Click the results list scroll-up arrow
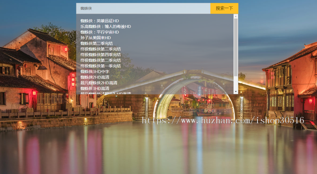 236,16
